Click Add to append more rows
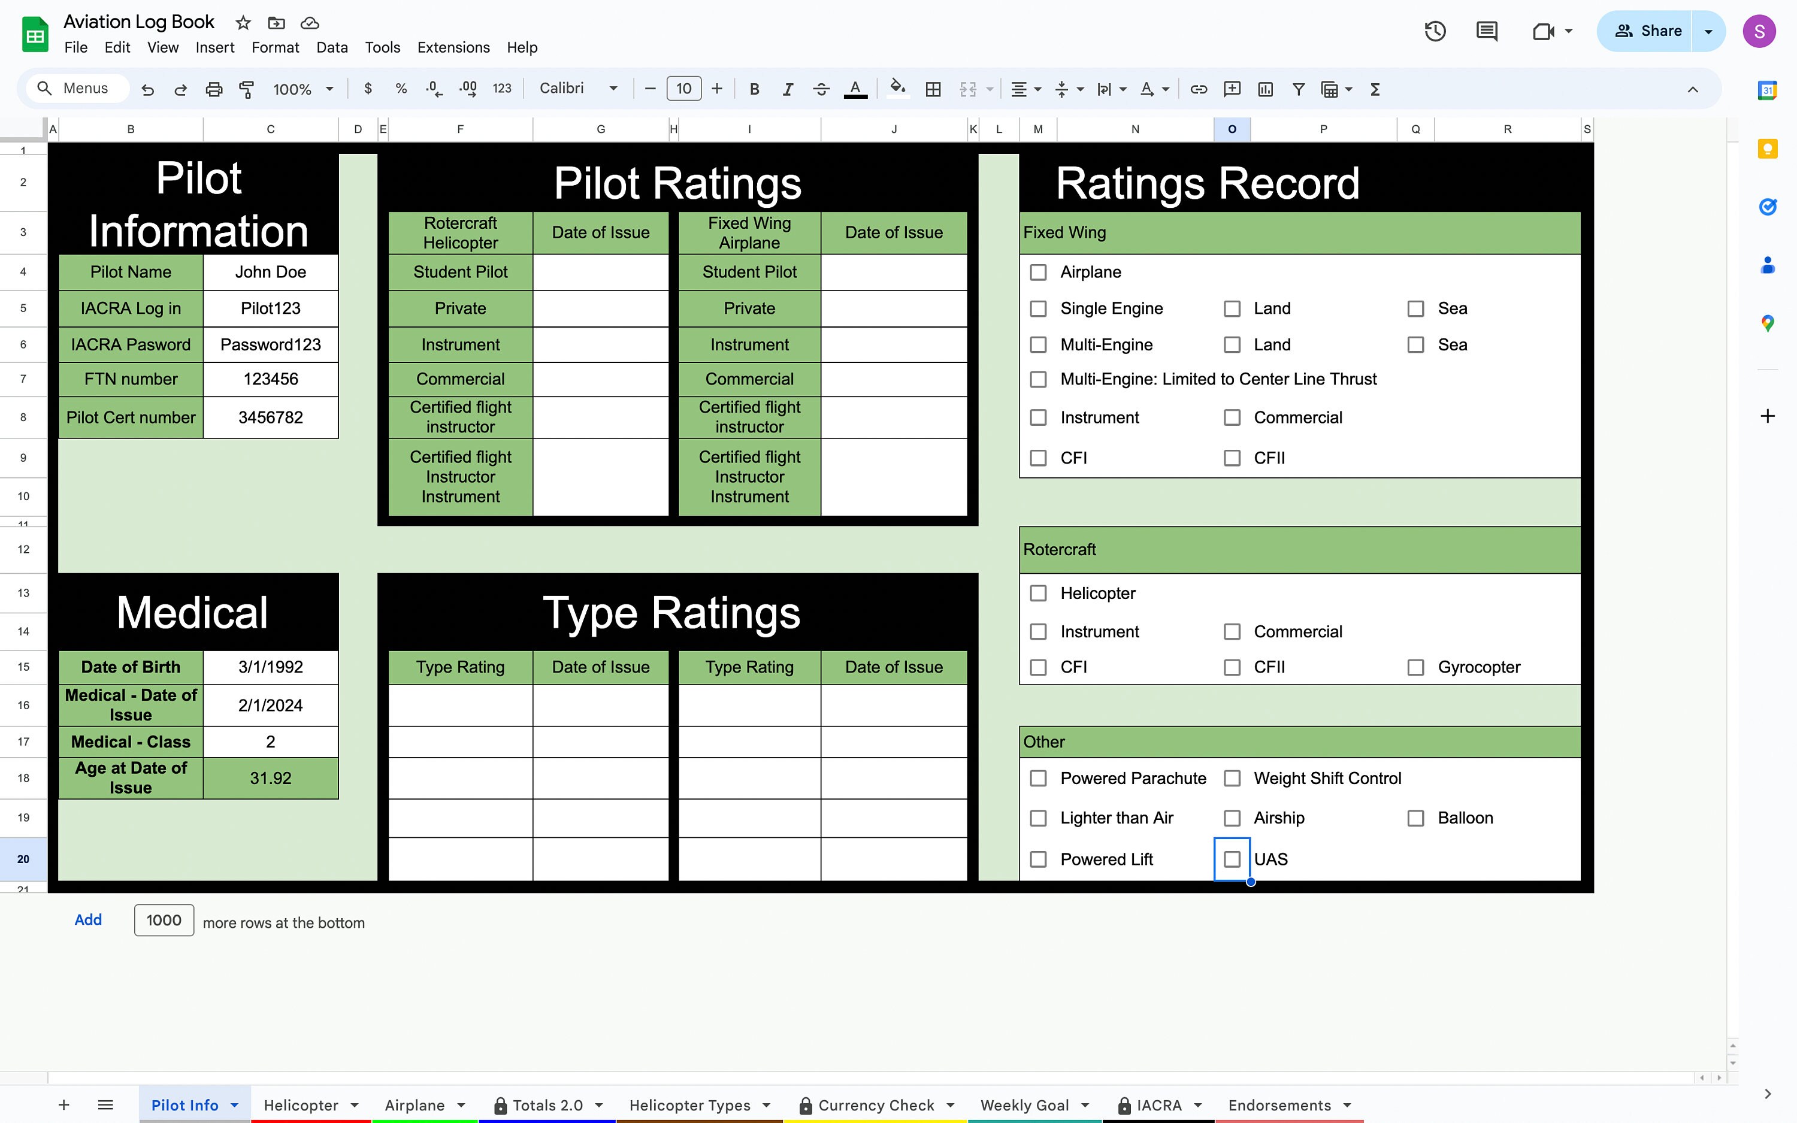 tap(87, 919)
